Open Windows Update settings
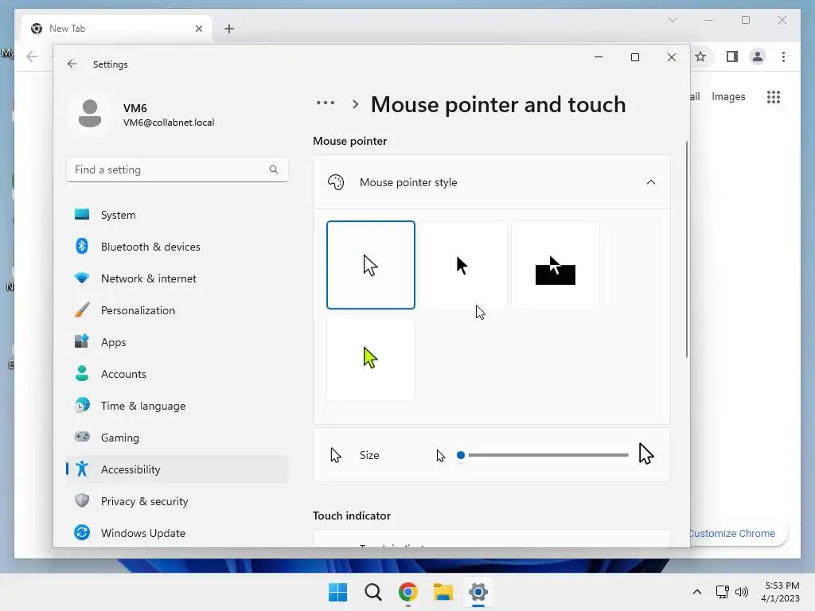This screenshot has width=815, height=611. pos(177,533)
